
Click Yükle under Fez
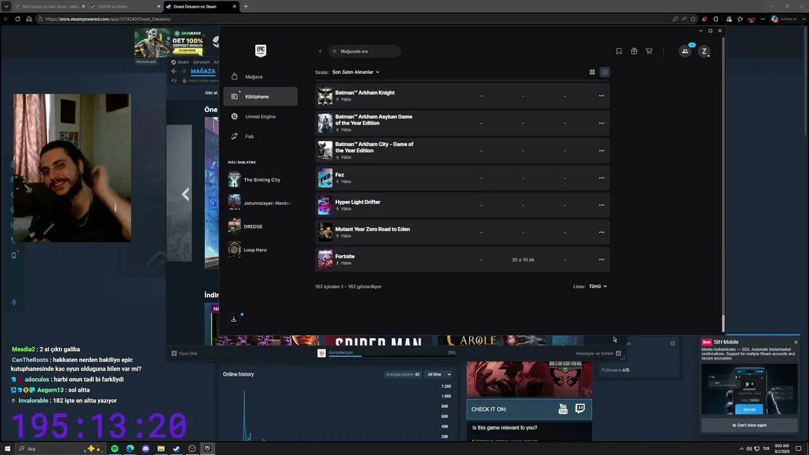[344, 181]
